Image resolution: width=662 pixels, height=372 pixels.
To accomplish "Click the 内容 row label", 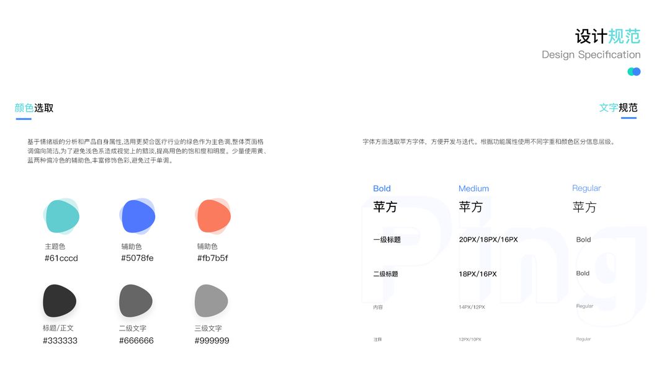I will pos(378,307).
